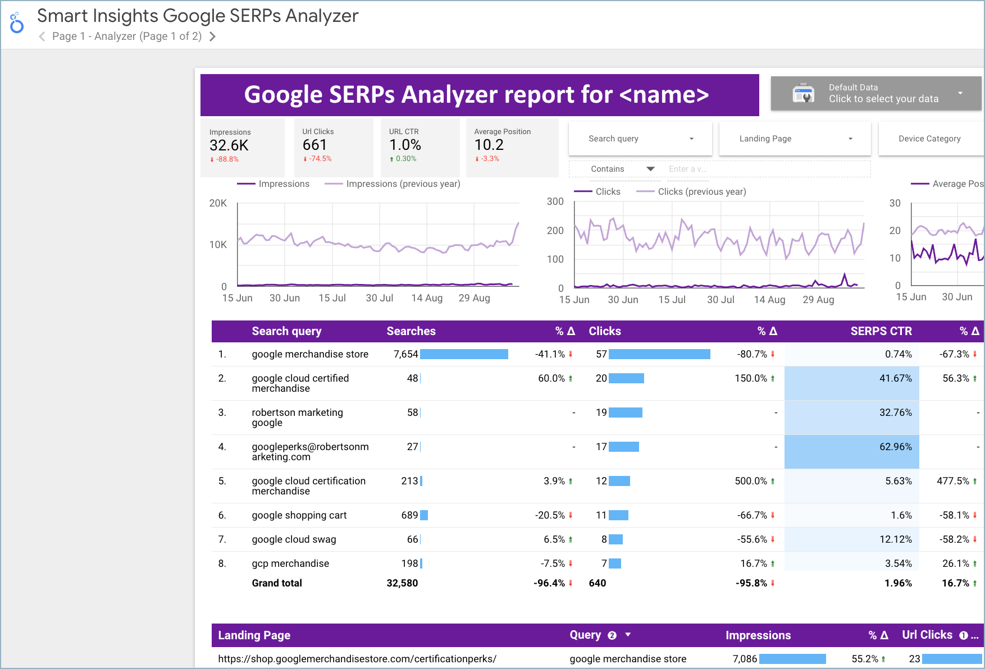The width and height of the screenshot is (985, 669).
Task: Click the certificationperks landing page URL
Action: (357, 659)
